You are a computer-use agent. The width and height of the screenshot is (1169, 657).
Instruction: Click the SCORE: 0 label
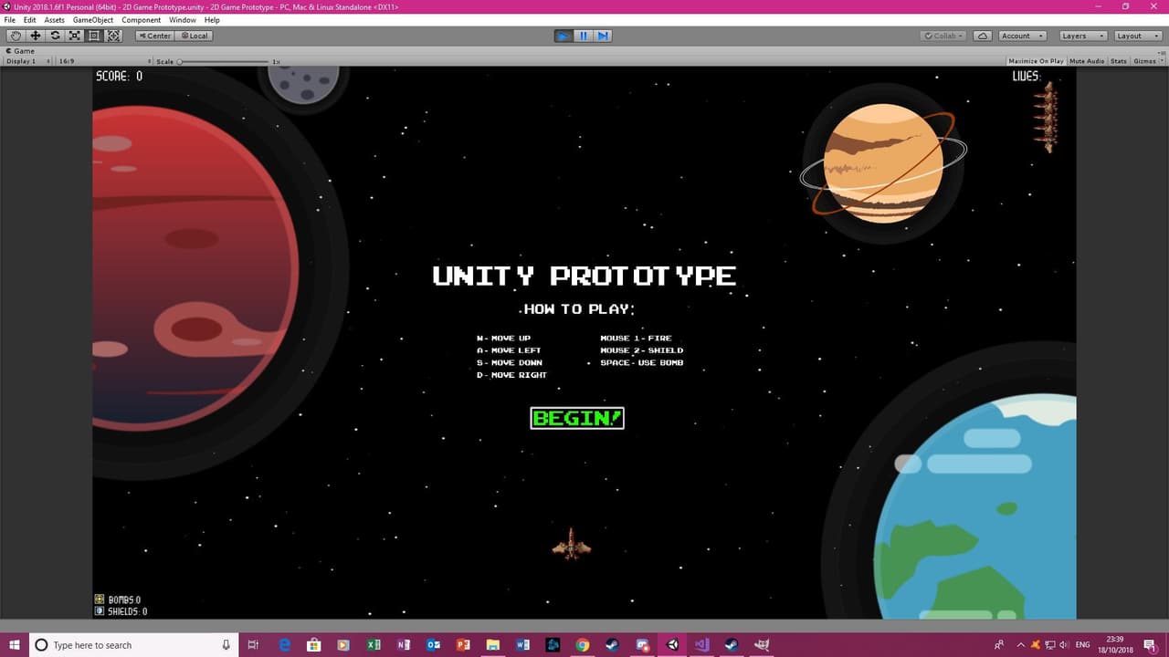[x=120, y=77]
